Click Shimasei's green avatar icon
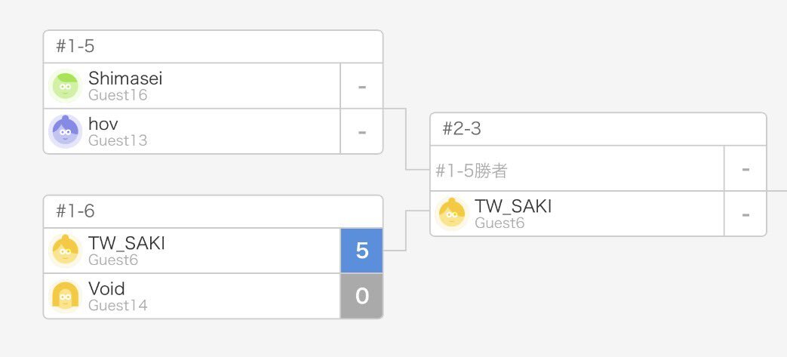 click(x=66, y=86)
